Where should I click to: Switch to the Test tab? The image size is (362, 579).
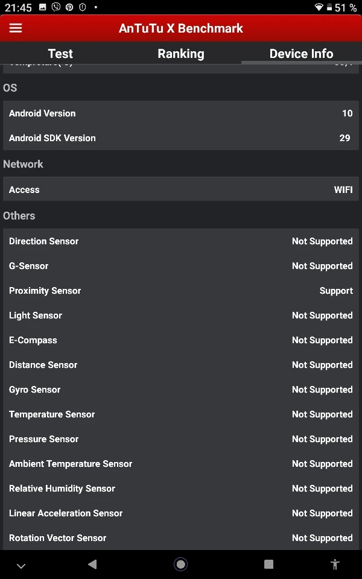(x=60, y=54)
